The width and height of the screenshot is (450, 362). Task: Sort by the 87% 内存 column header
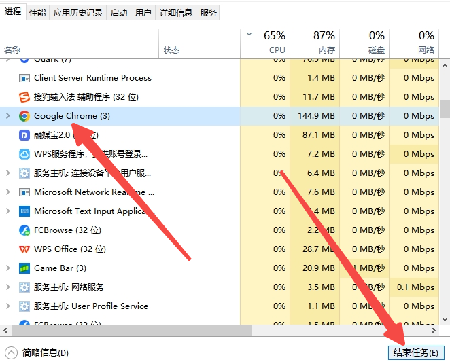pos(315,43)
